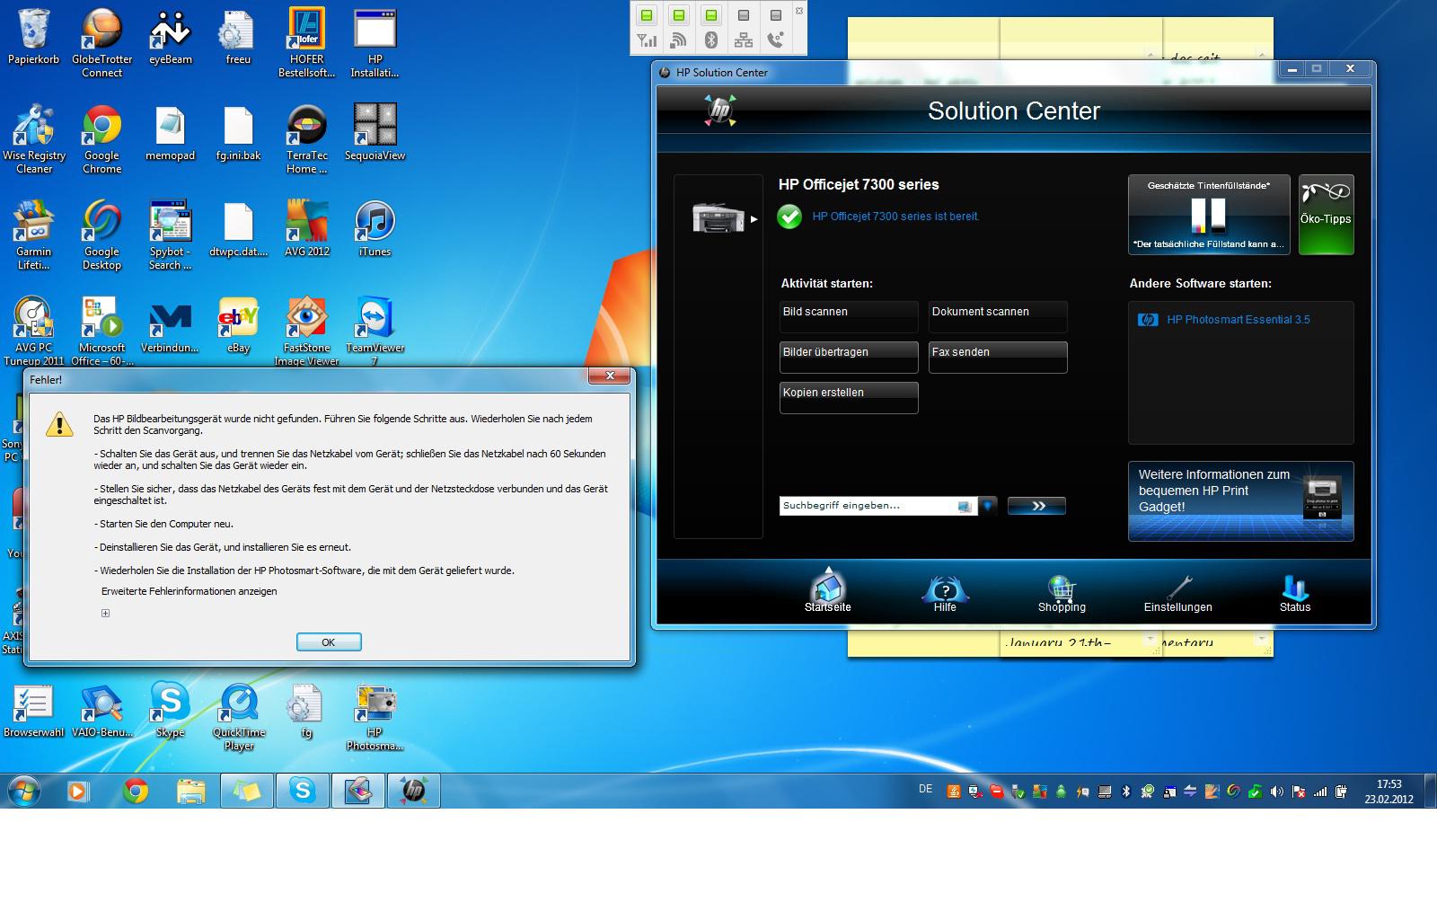Switch to Skype in the taskbar
Viewport: 1437px width, 920px height.
pyautogui.click(x=303, y=791)
